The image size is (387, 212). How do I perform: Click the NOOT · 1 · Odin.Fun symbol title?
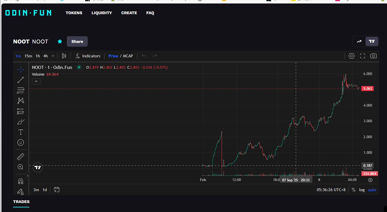(52, 68)
